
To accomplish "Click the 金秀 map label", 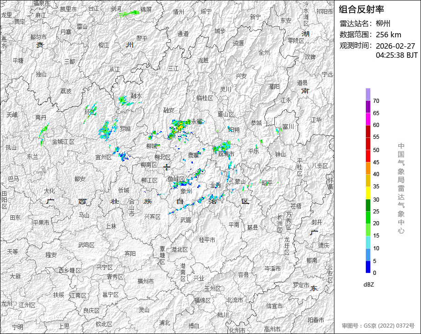I will 216,185.
